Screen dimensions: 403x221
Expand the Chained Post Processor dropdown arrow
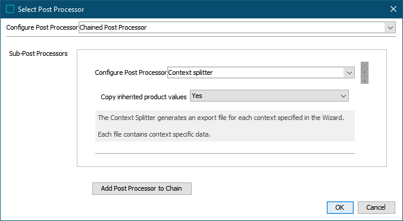click(x=390, y=27)
